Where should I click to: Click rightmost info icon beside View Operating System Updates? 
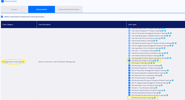(170, 36)
